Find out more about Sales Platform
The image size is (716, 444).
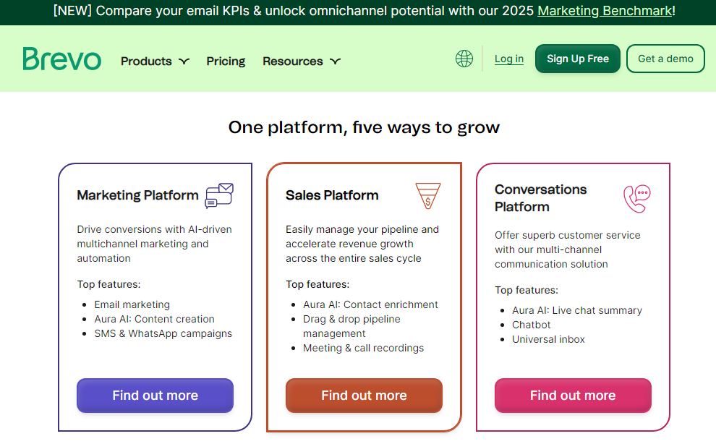click(364, 395)
